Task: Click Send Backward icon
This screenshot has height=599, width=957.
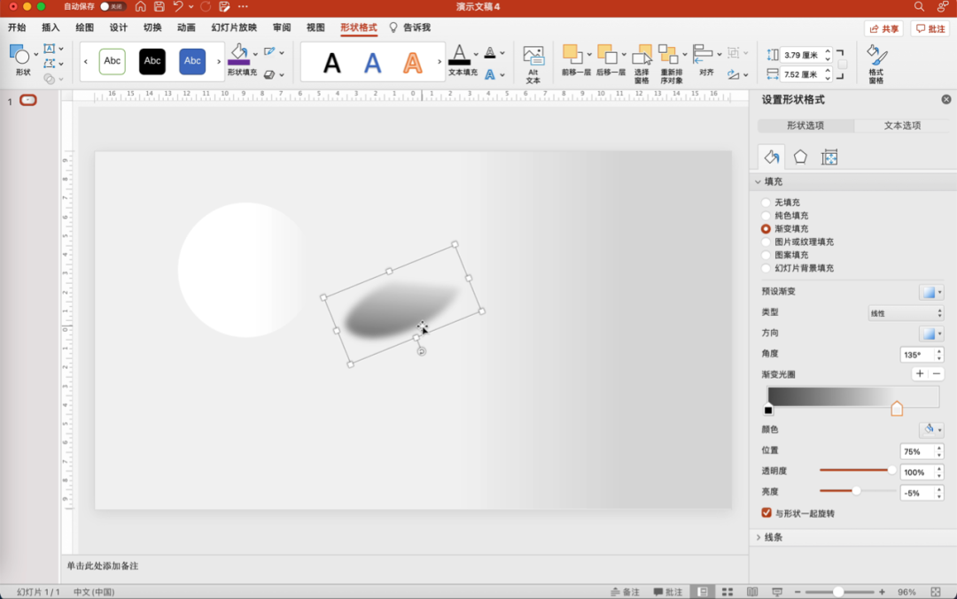Action: 607,54
